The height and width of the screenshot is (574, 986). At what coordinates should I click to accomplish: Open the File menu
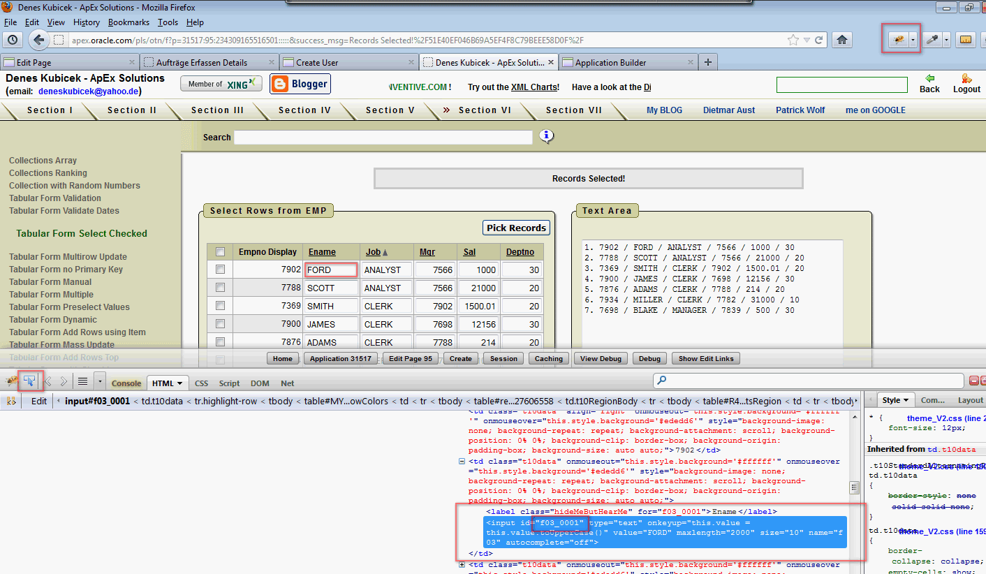pos(10,22)
